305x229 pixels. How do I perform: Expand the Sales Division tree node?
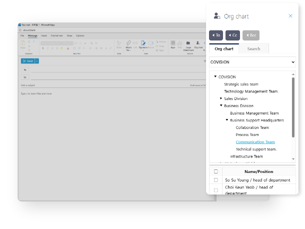221,98
